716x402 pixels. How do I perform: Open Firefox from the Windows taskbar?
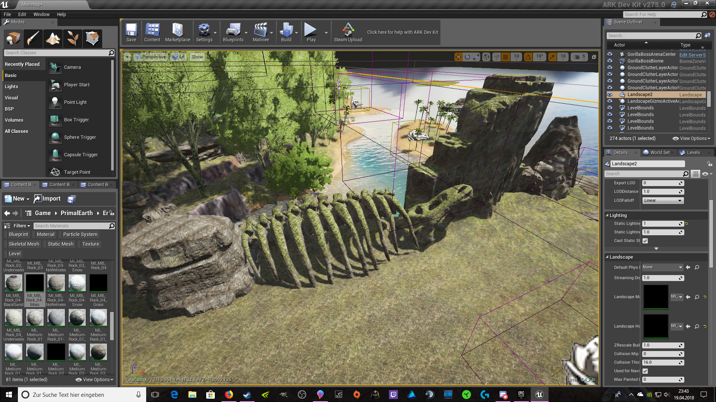pos(229,395)
